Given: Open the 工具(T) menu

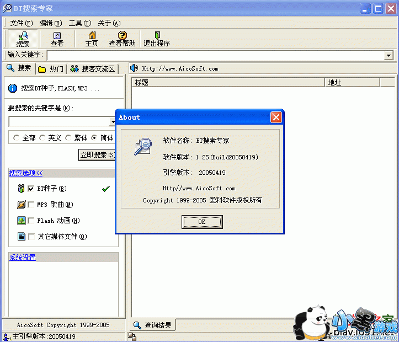Looking at the screenshot, I should click(80, 23).
